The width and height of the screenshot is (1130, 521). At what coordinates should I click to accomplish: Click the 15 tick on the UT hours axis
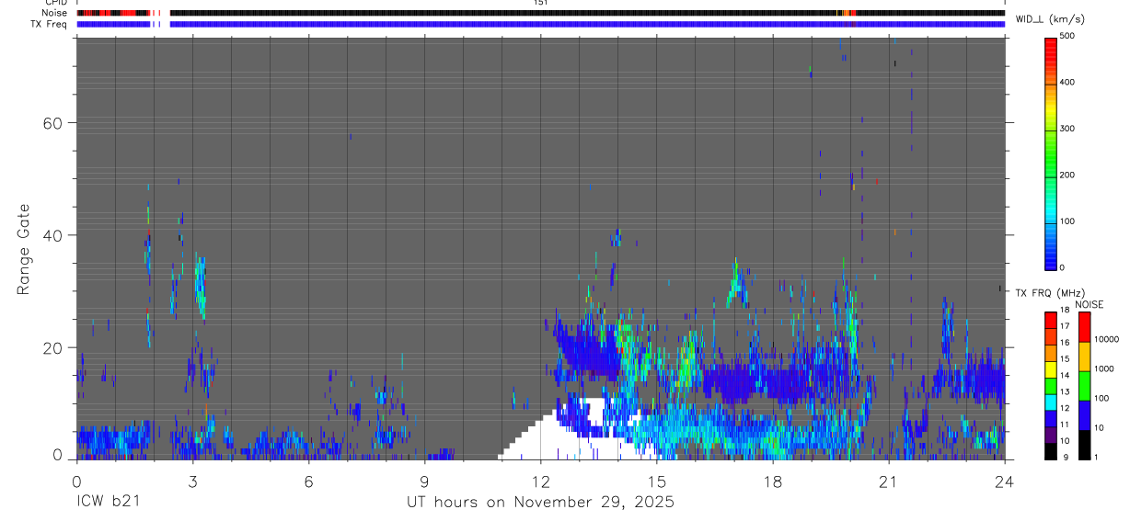click(x=657, y=481)
